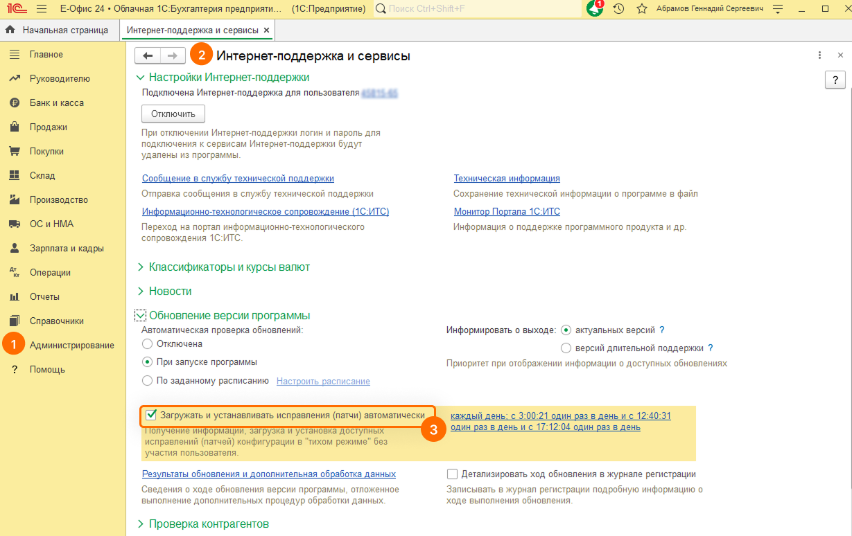
Task: Click the Отключить button
Action: click(173, 114)
